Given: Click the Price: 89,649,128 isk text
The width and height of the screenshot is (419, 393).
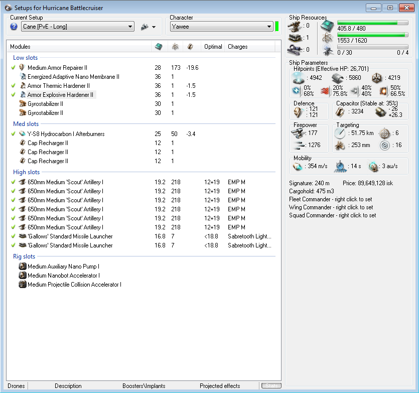Looking at the screenshot, I should pos(368,183).
